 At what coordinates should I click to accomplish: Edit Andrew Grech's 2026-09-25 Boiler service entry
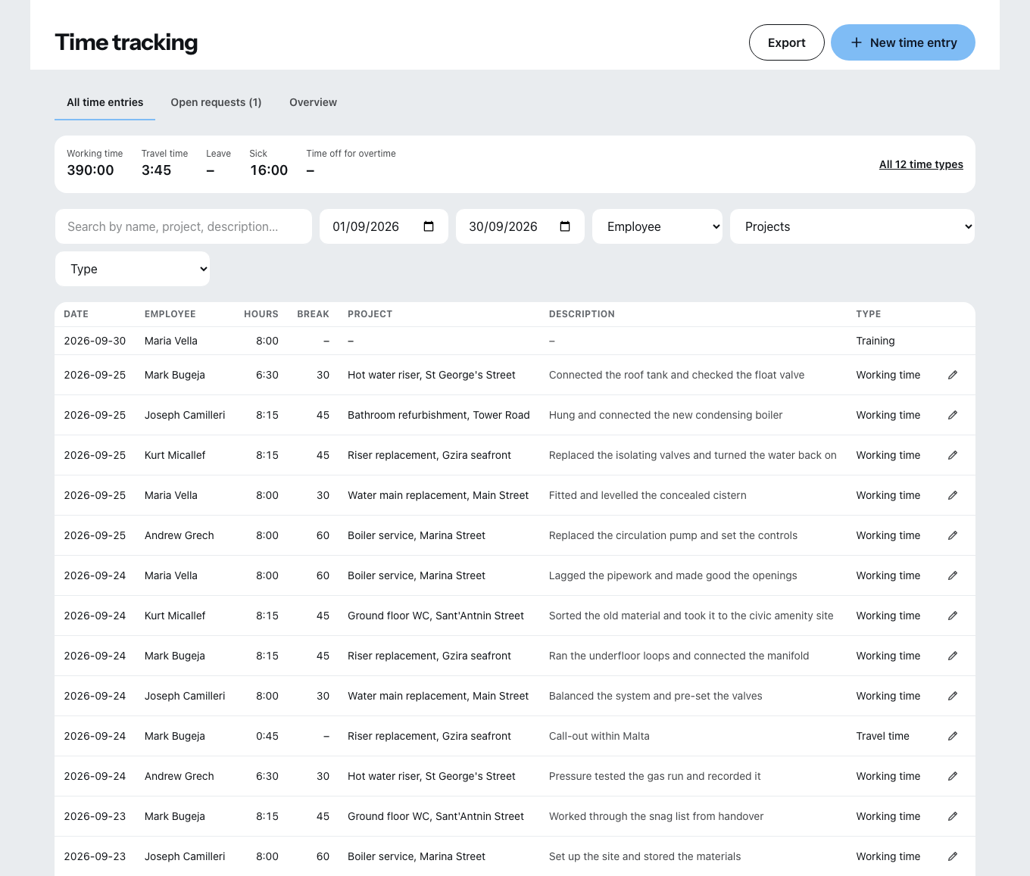coord(953,535)
